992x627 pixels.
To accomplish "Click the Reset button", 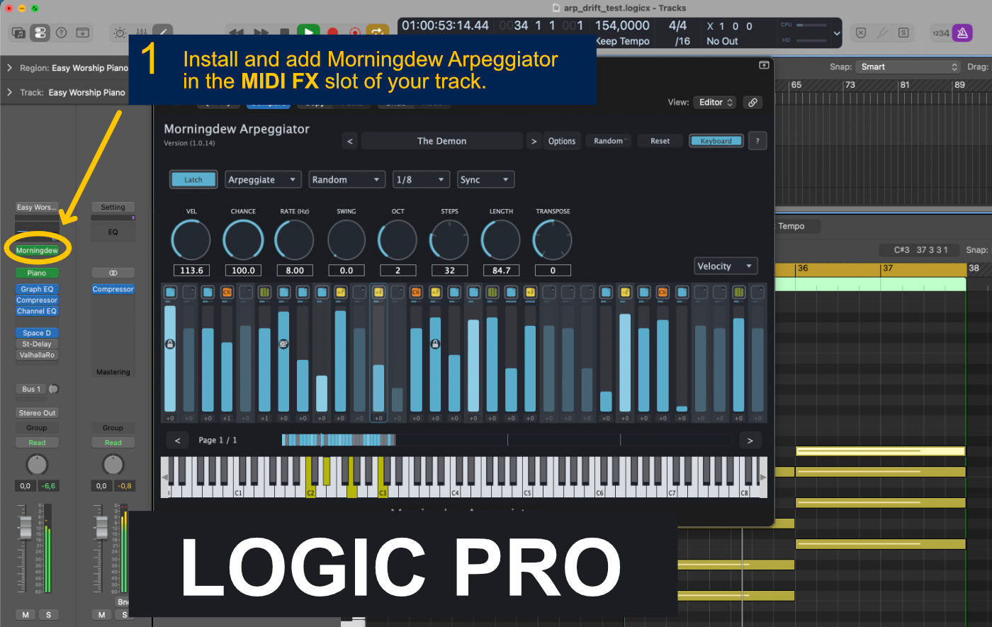I will point(660,141).
